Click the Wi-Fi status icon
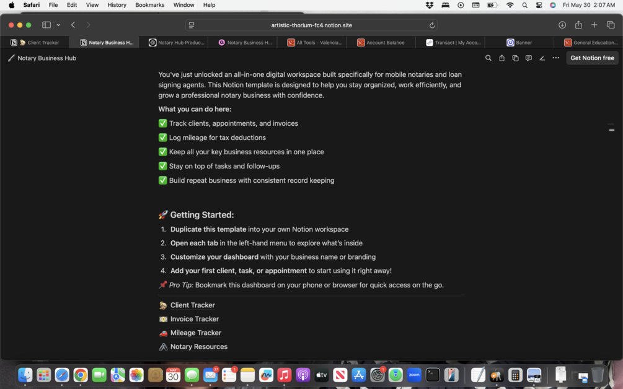Image resolution: width=623 pixels, height=389 pixels. point(510,5)
